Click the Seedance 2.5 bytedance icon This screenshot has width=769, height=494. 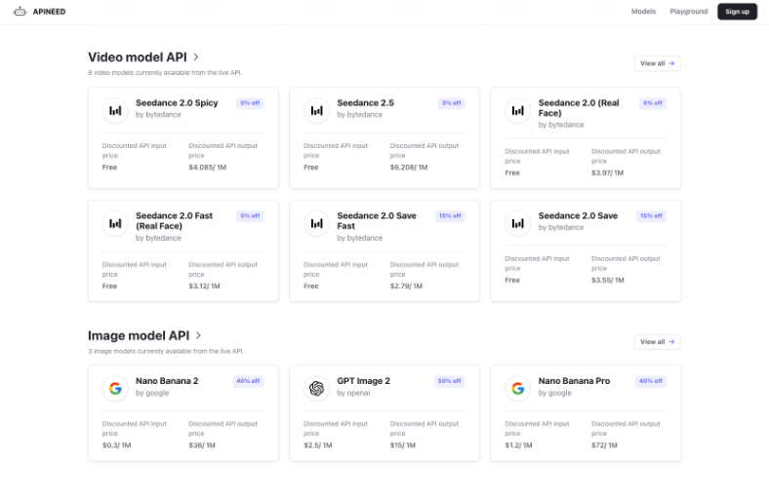[x=316, y=111]
